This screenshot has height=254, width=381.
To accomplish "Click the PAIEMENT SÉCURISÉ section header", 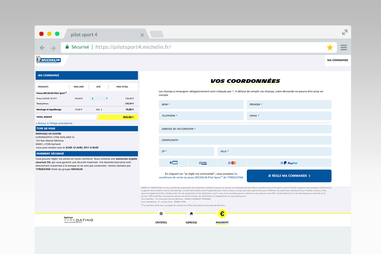I will [x=87, y=154].
